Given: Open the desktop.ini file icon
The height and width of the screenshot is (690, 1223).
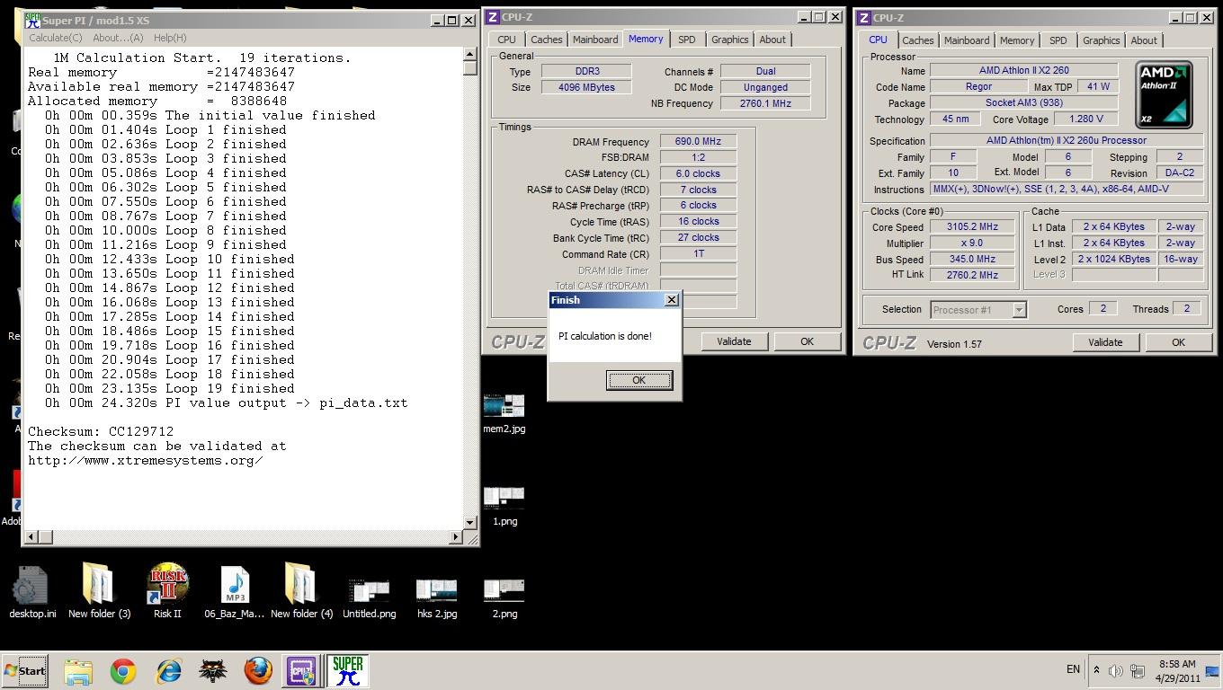Looking at the screenshot, I should pos(32,591).
